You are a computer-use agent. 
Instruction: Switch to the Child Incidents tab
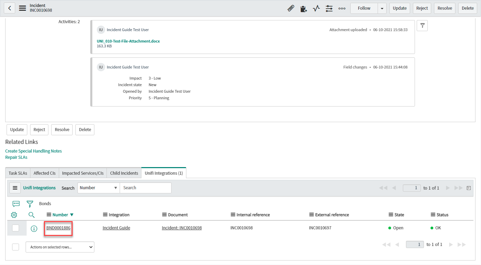pos(124,173)
